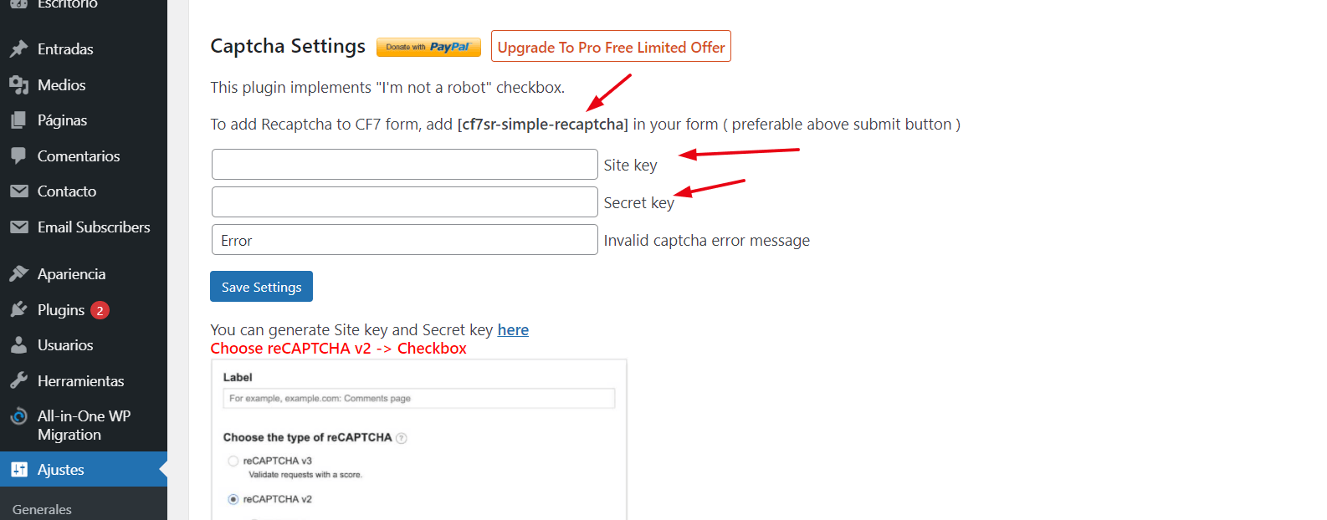Screen dimensions: 1327x520
Task: Focus the Site key input field
Action: pos(405,165)
